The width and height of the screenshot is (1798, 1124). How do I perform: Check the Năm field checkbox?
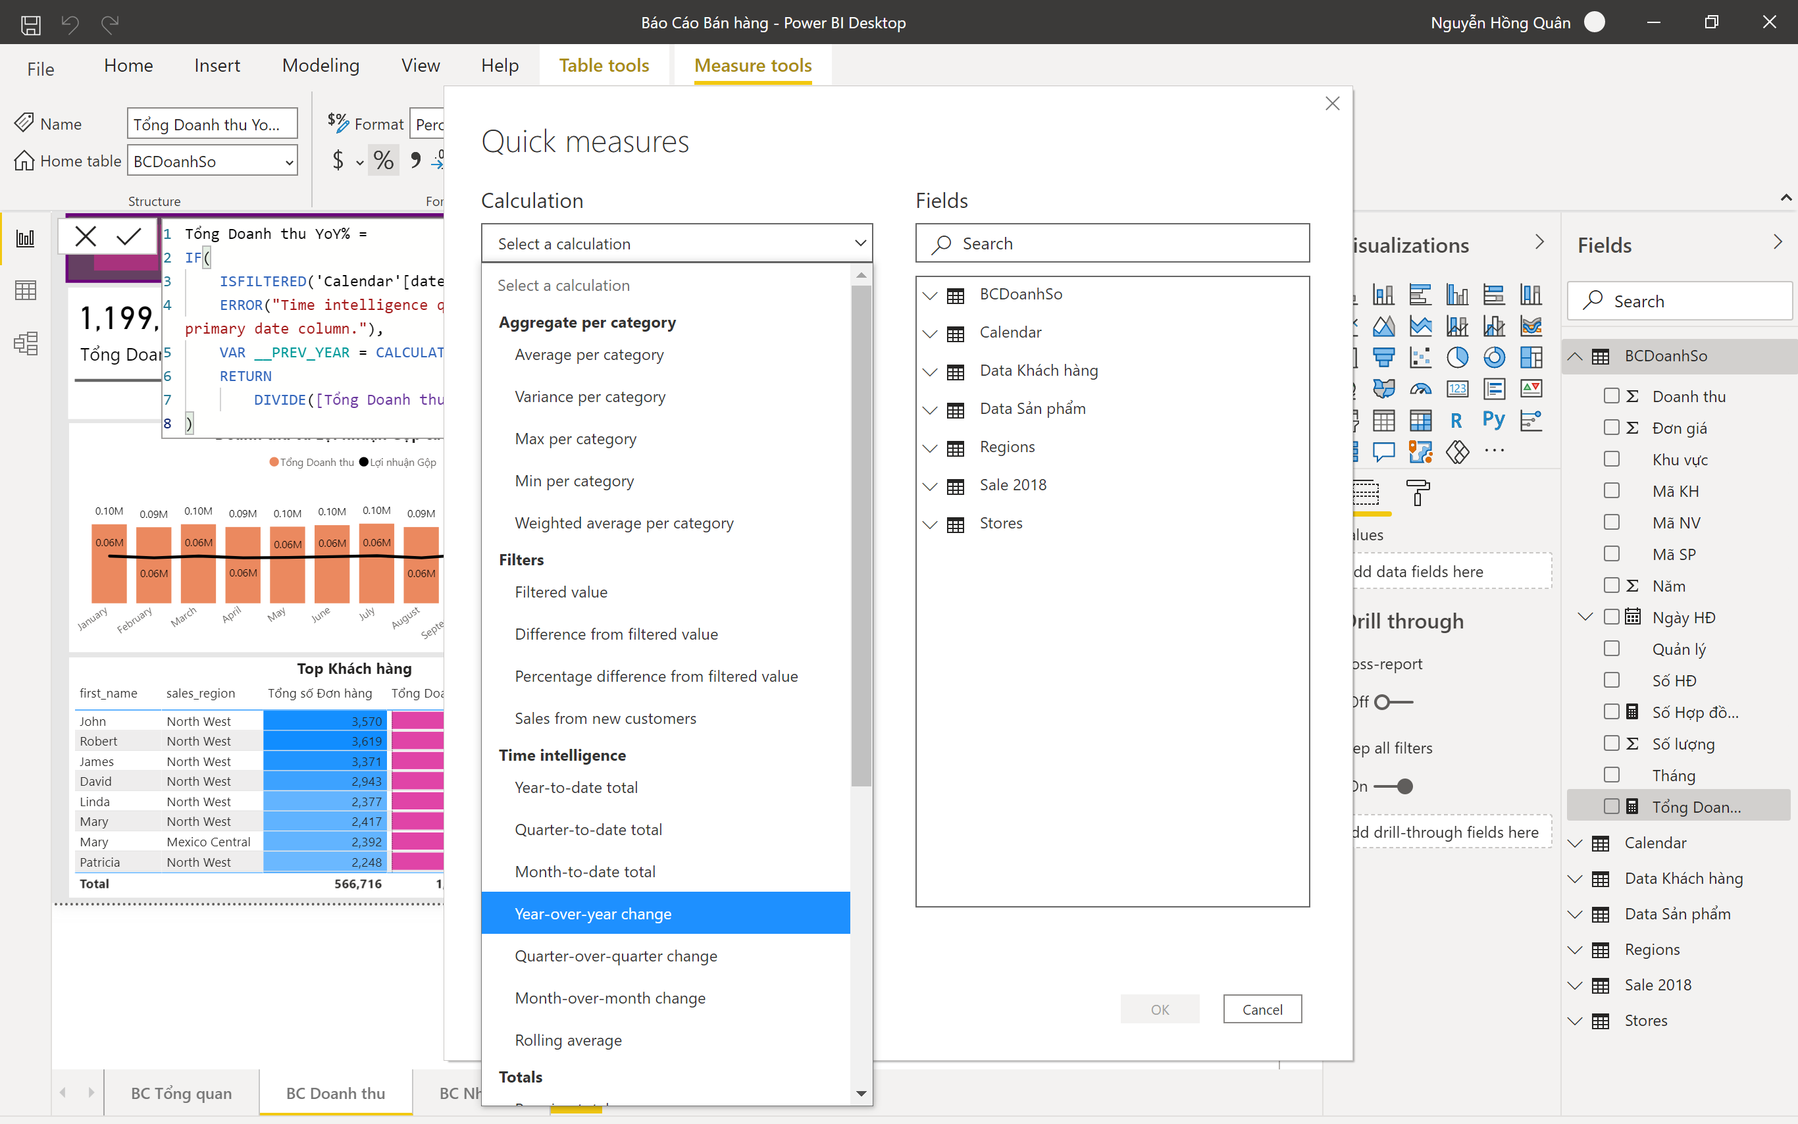click(x=1612, y=586)
